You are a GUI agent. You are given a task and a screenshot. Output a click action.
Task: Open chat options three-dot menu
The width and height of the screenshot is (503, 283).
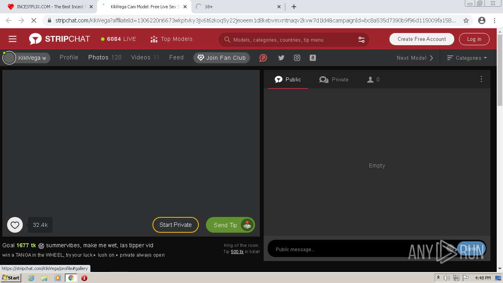[481, 79]
